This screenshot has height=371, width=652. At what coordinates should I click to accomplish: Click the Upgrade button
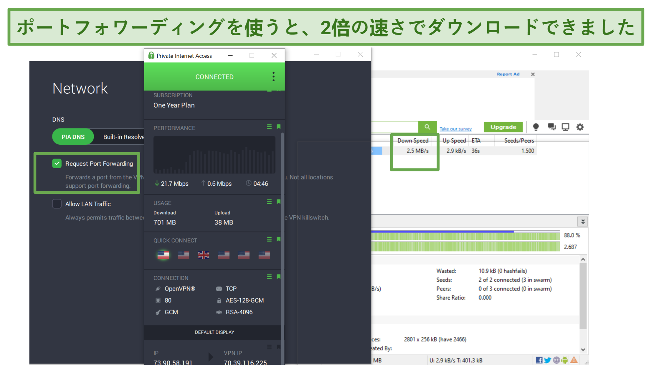(x=503, y=127)
